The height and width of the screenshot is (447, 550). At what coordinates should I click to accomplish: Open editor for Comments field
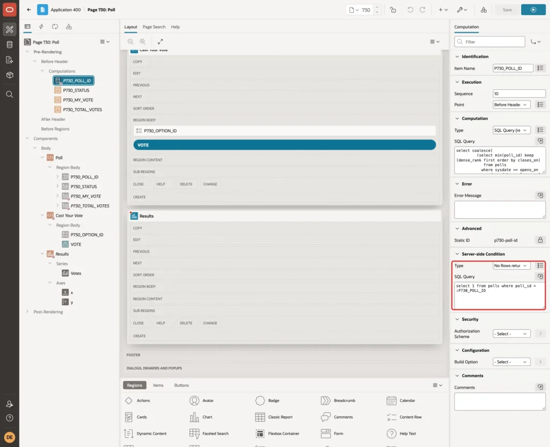[540, 387]
